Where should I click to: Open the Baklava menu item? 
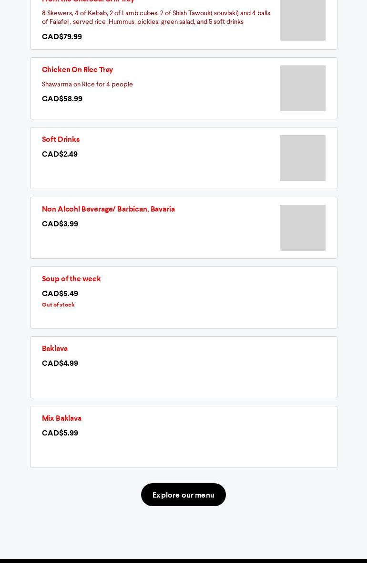coord(55,349)
